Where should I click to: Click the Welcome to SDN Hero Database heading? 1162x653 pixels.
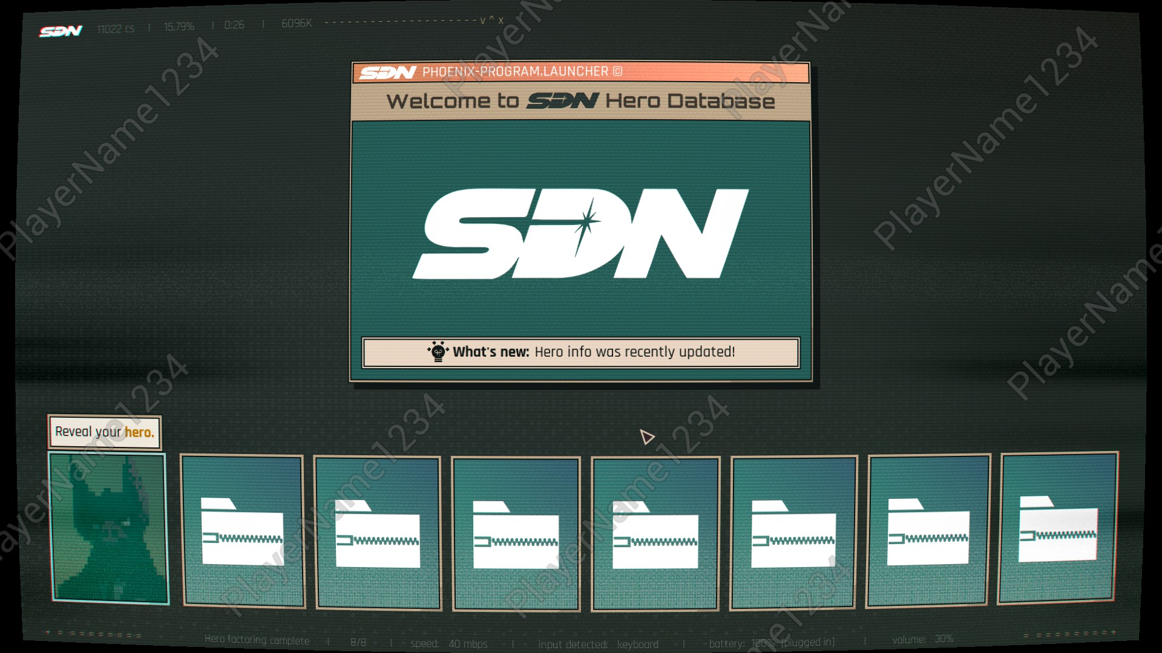click(x=580, y=101)
